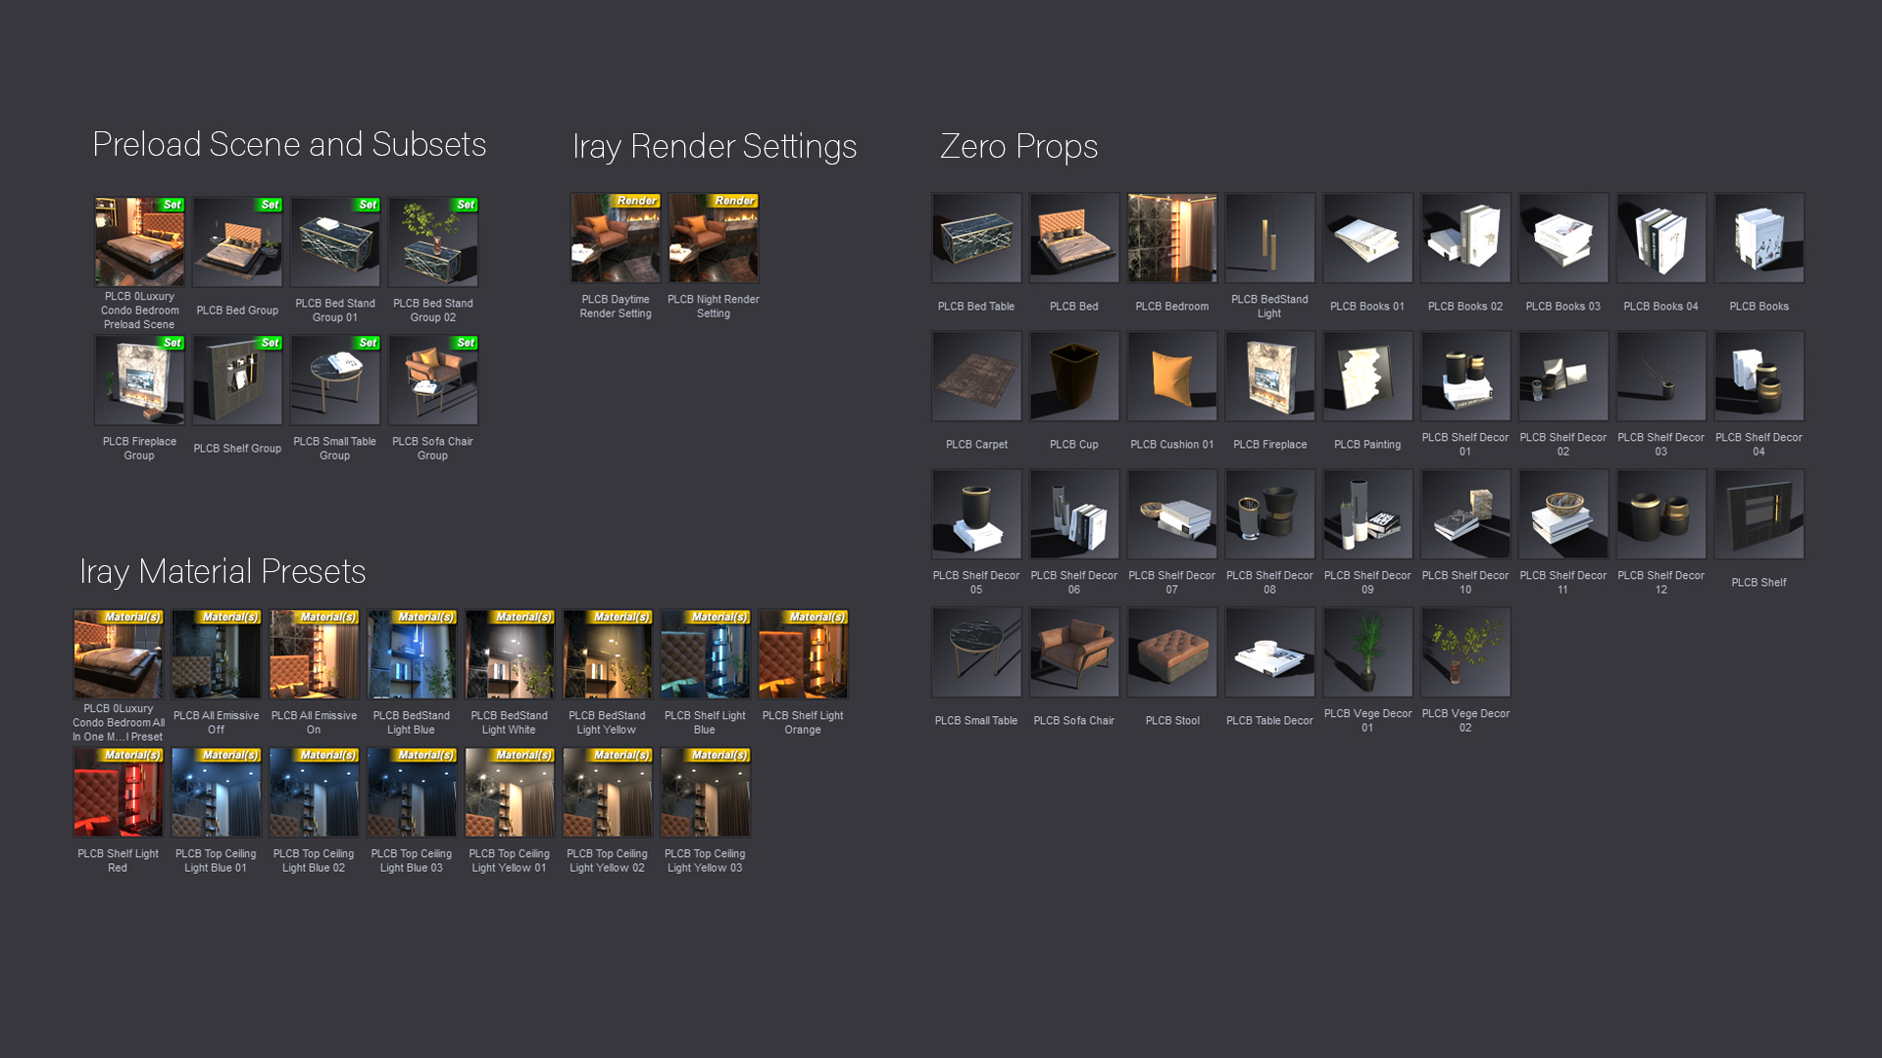This screenshot has height=1058, width=1882.
Task: Select PLCB Shelf Light Orange material
Action: pos(803,654)
